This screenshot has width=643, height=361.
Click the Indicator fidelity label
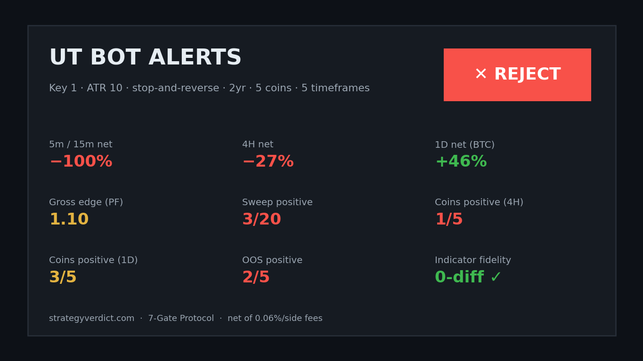click(473, 261)
